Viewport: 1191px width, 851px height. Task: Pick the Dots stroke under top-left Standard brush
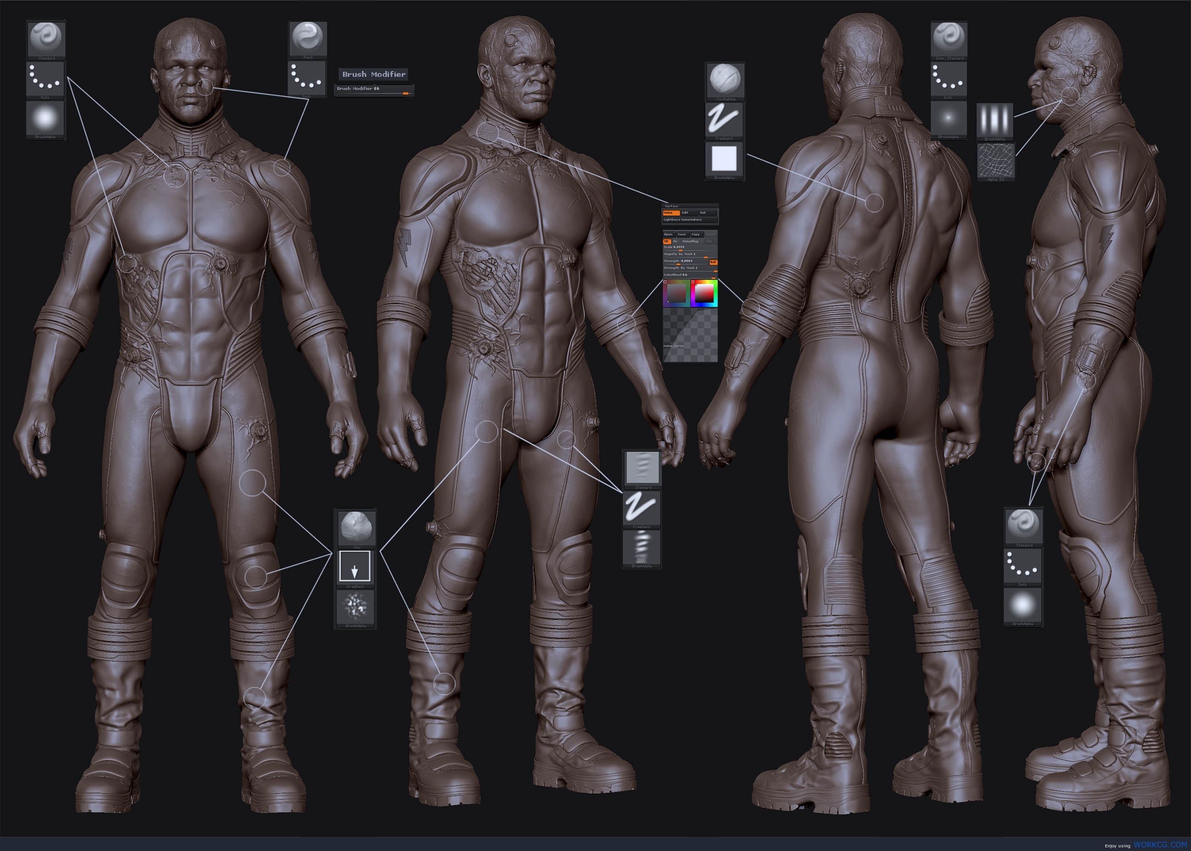pyautogui.click(x=45, y=80)
